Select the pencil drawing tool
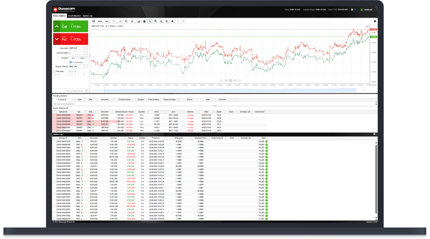 click(x=120, y=21)
